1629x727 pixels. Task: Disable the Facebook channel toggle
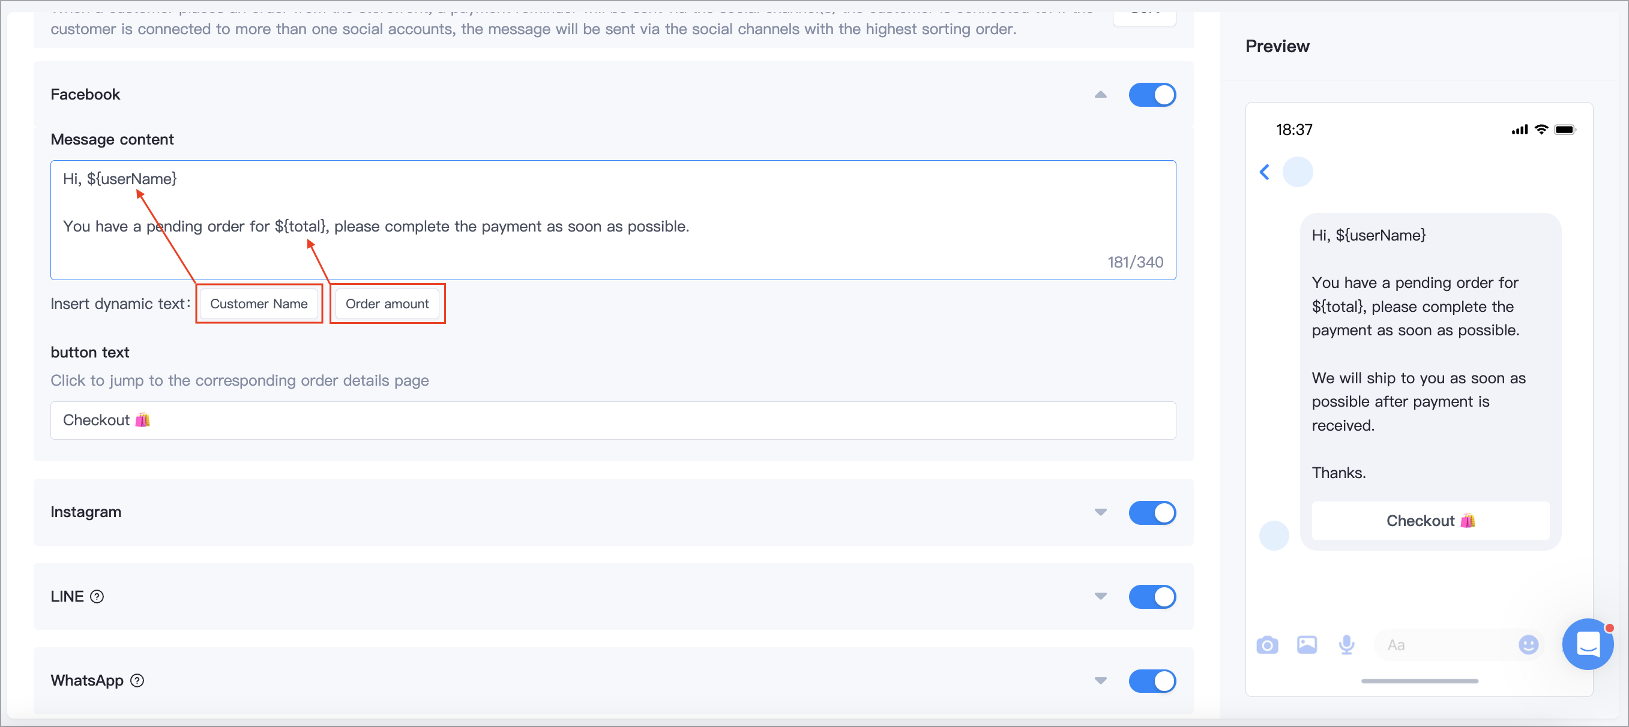[x=1152, y=95]
